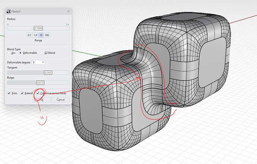Toggle Continue across faces checkbox

(38, 93)
